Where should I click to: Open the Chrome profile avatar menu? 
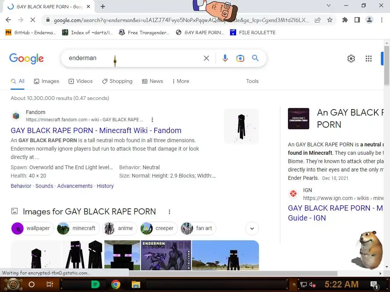coord(369,20)
